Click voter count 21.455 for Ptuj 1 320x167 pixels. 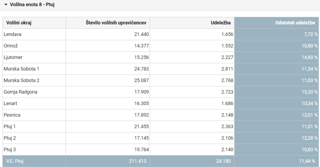(x=142, y=126)
